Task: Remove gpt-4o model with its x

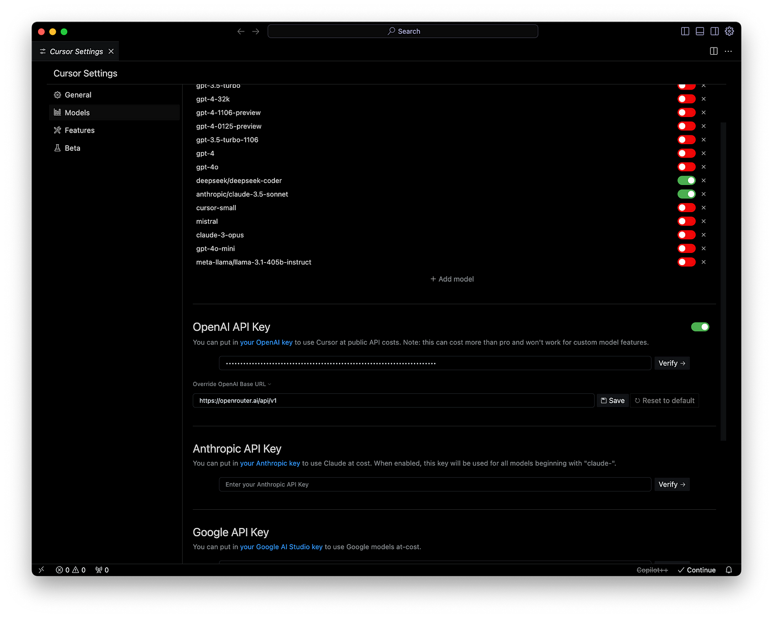Action: [x=703, y=167]
